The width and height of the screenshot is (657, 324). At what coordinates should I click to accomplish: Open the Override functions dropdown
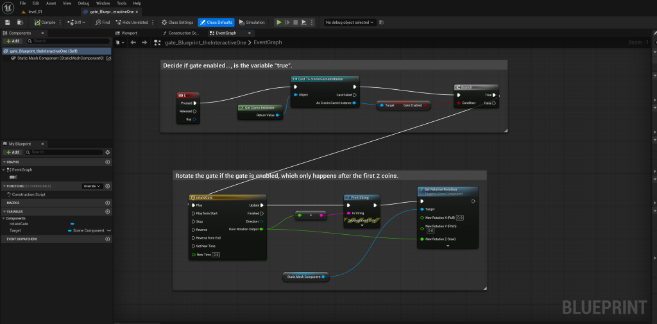92,186
